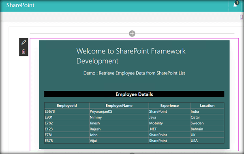
Task: Click the John employee name cell
Action: (x=119, y=135)
